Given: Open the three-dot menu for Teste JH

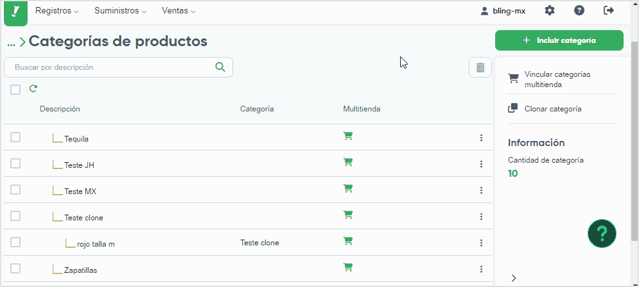Looking at the screenshot, I should pyautogui.click(x=481, y=164).
